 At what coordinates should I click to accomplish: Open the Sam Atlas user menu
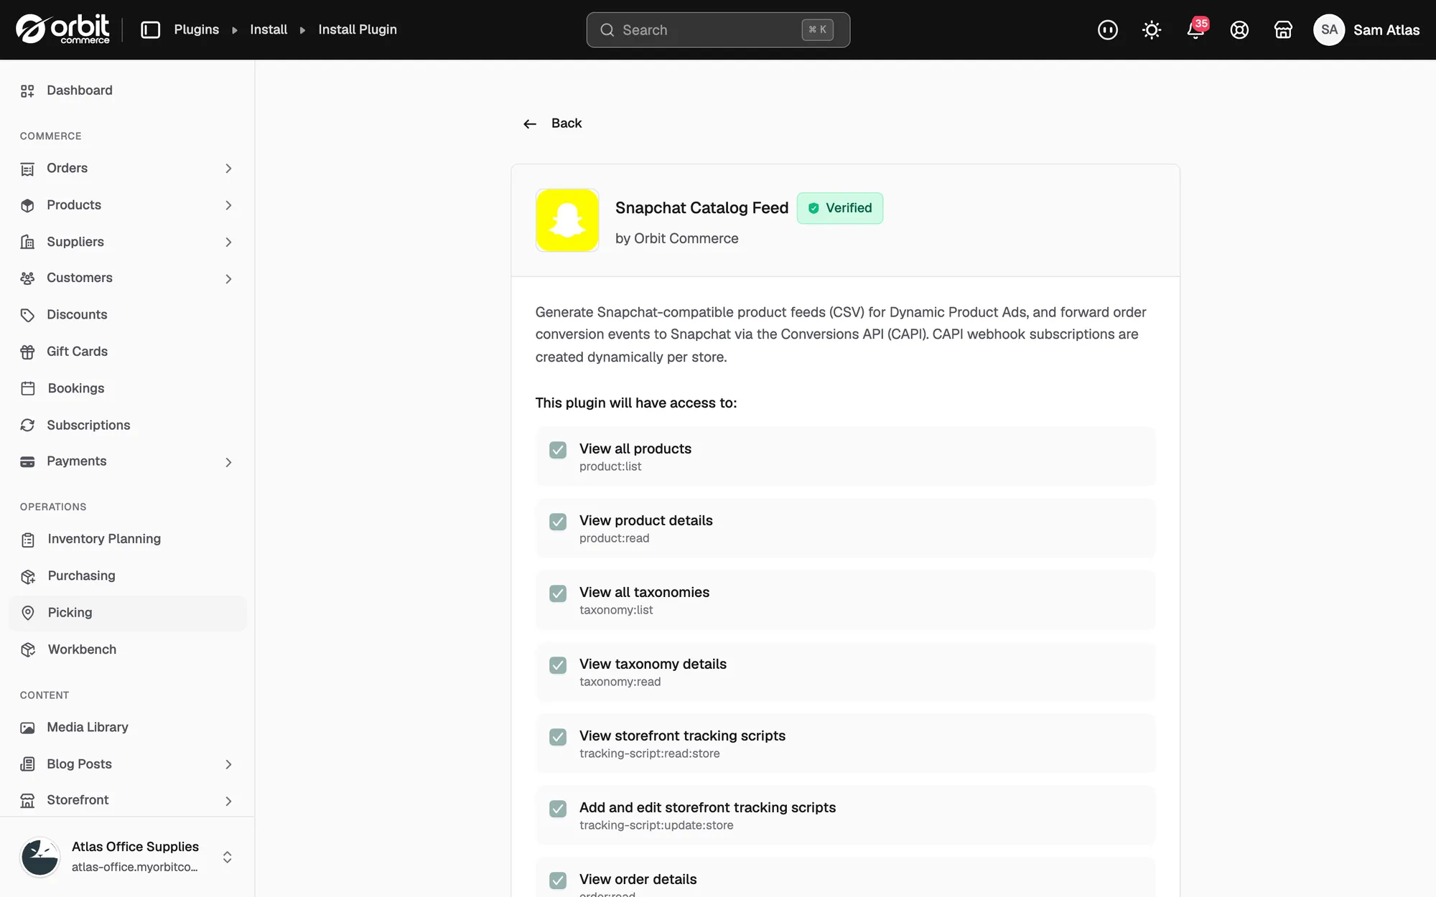[1366, 30]
